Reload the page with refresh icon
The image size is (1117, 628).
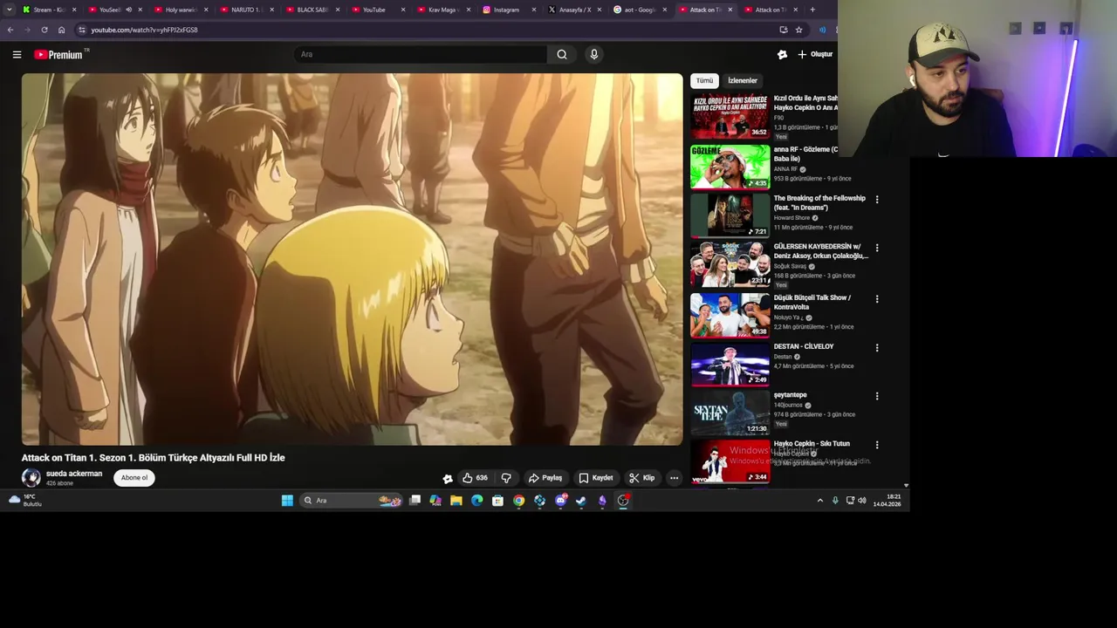(x=45, y=30)
